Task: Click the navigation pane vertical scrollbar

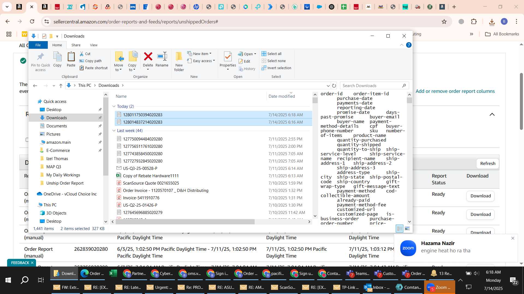Action: (x=106, y=136)
